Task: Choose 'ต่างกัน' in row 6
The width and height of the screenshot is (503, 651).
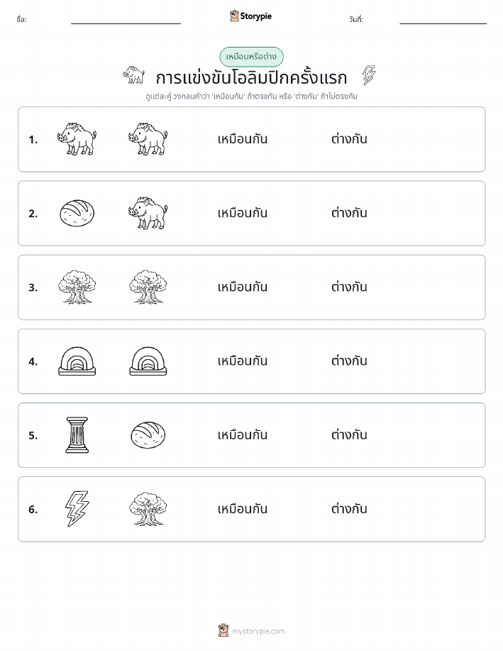Action: 349,508
